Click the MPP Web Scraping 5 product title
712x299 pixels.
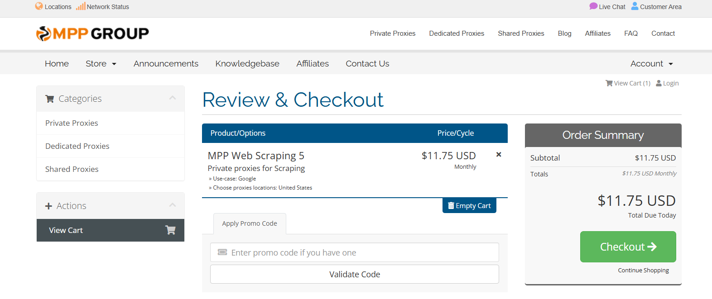256,156
